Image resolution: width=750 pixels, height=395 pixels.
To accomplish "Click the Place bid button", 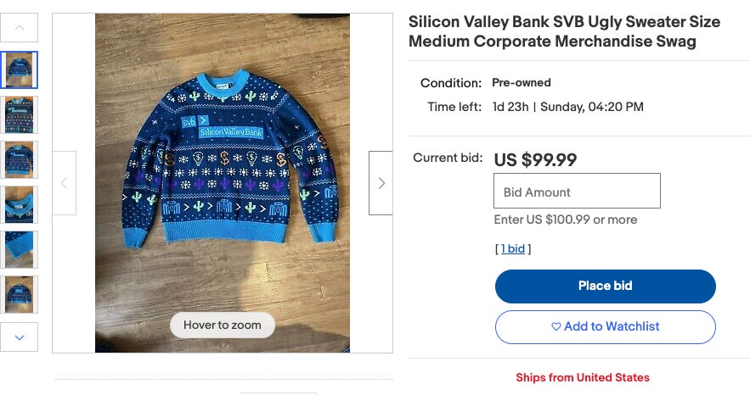I will (x=605, y=287).
